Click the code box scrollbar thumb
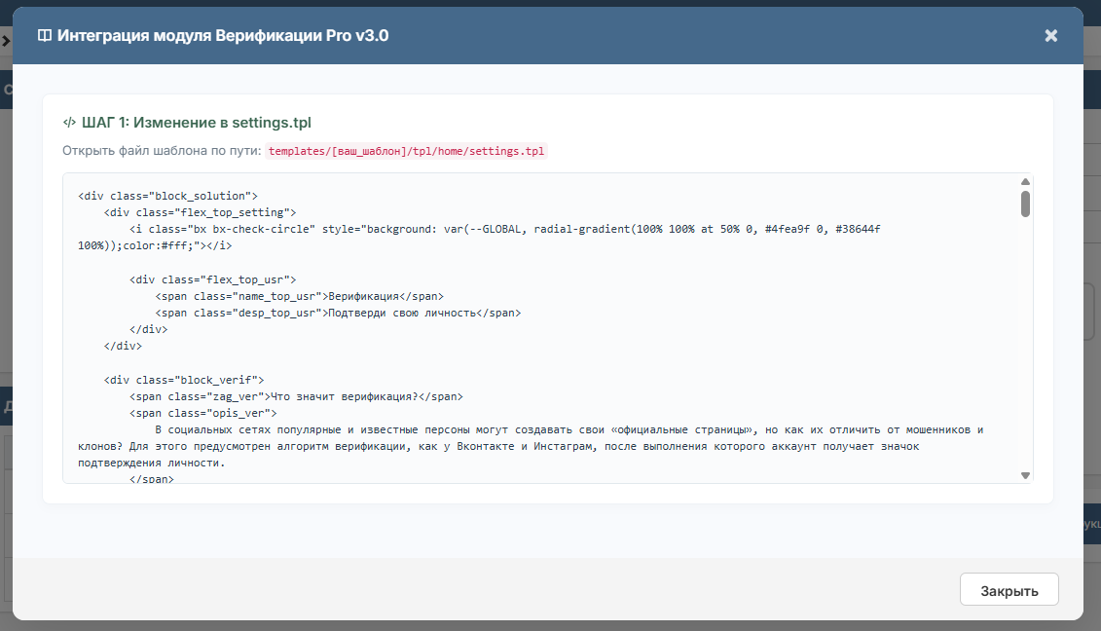 pyautogui.click(x=1025, y=204)
